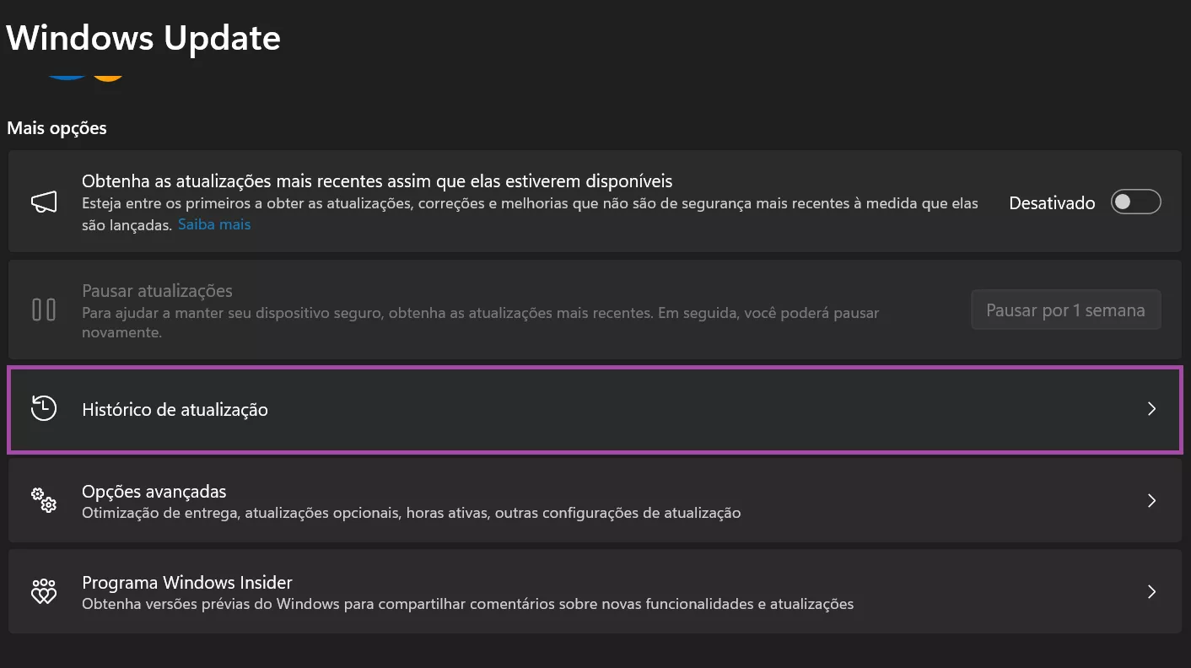Open Opções avançadas using the right chevron
1191x668 pixels.
click(x=1151, y=500)
